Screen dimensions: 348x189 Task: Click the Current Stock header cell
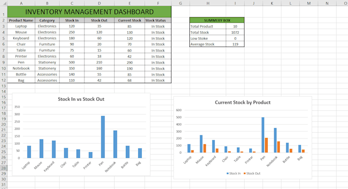point(129,20)
